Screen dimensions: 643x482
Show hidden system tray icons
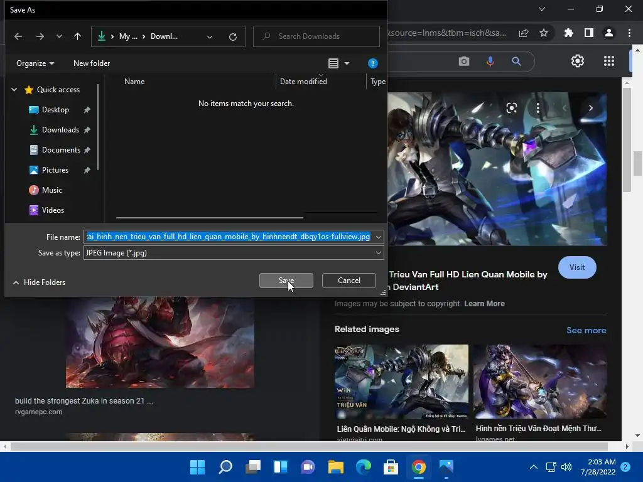pos(534,467)
